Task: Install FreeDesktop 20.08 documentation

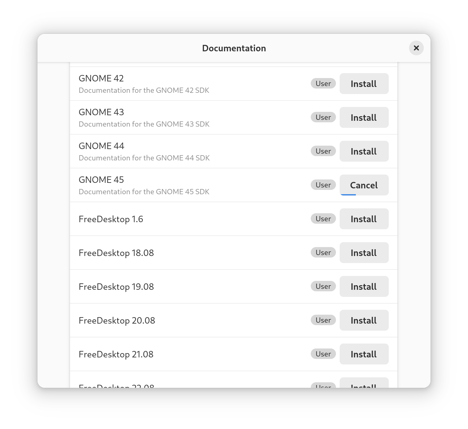Action: [x=364, y=320]
